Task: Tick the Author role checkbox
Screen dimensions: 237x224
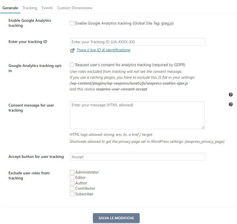Action: pyautogui.click(x=72, y=183)
